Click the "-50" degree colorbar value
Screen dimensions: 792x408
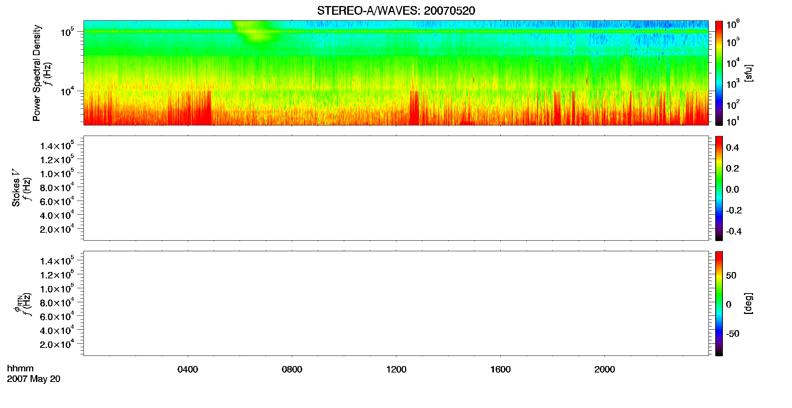733,334
